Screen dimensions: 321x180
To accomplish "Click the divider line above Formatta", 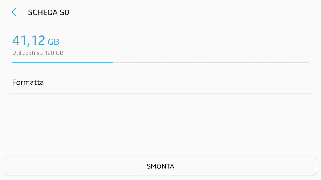I will [x=160, y=70].
